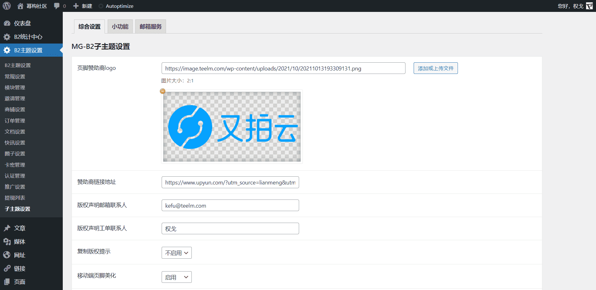
Task: Open the 圈子设置 submenu link
Action: (x=15, y=154)
